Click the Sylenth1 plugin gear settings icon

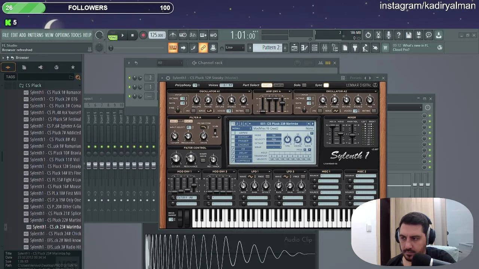[x=168, y=78]
